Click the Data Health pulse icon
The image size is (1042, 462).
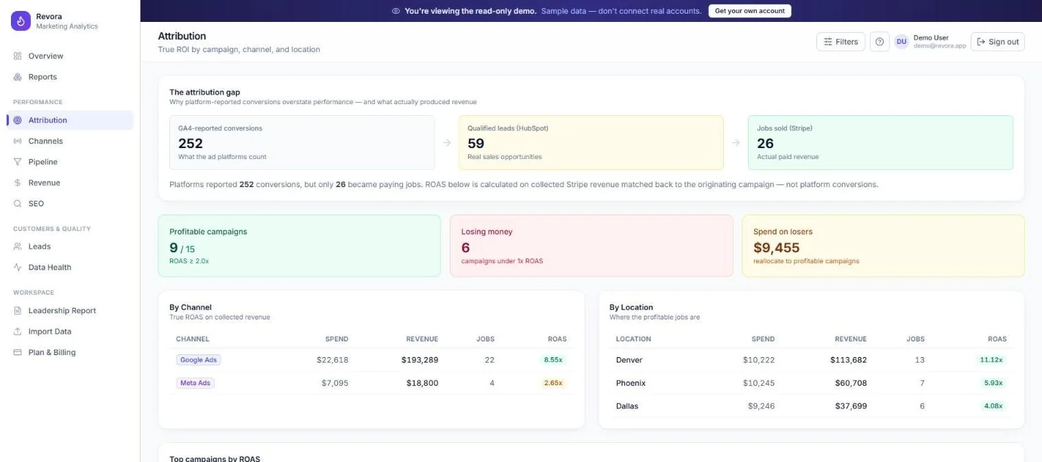point(18,267)
